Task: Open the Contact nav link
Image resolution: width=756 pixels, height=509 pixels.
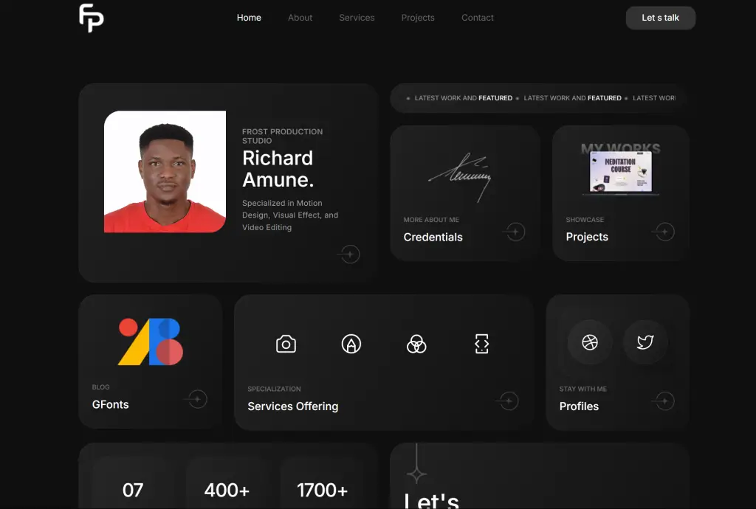Action: click(478, 18)
